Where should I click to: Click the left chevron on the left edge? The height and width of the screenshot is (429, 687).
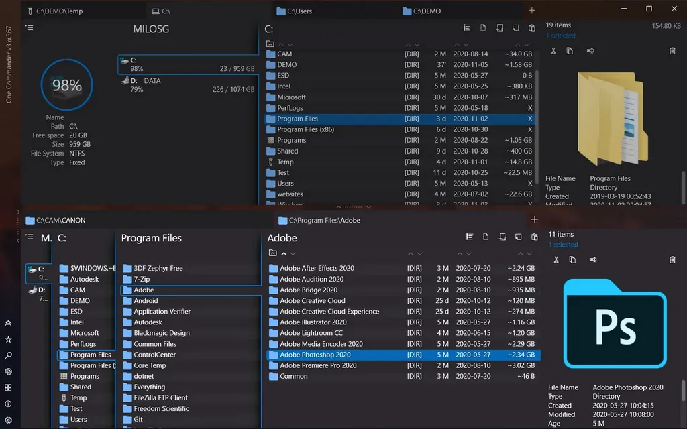coord(18,241)
